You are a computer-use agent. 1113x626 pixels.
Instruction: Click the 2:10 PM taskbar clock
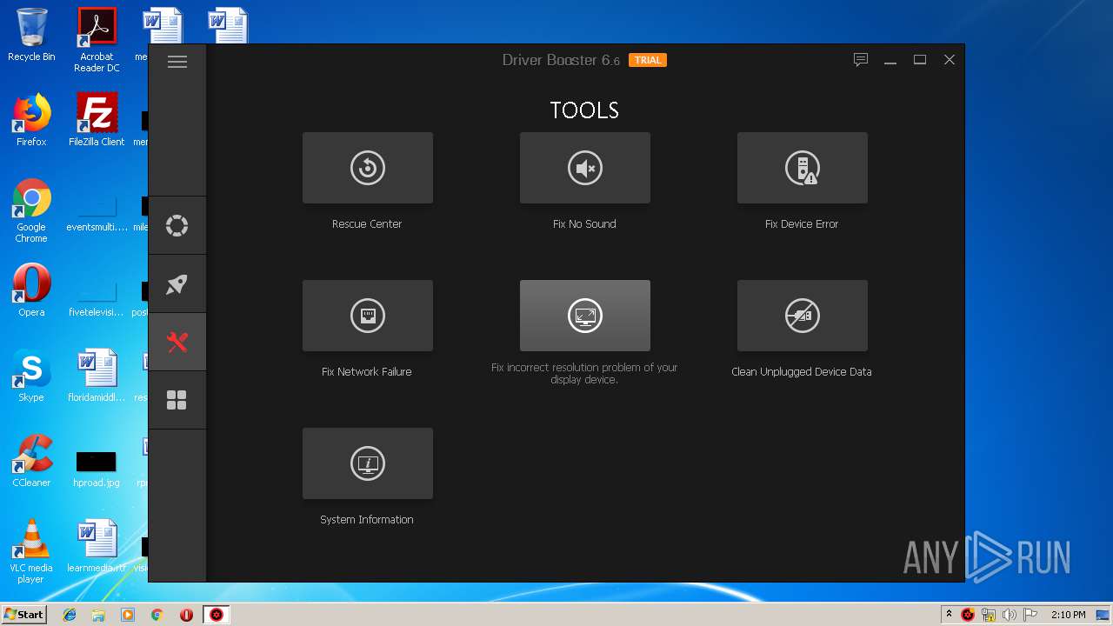[x=1068, y=615]
